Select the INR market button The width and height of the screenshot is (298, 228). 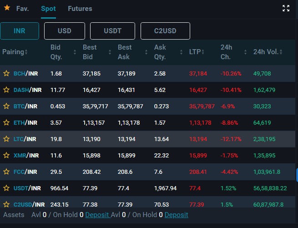[20, 31]
